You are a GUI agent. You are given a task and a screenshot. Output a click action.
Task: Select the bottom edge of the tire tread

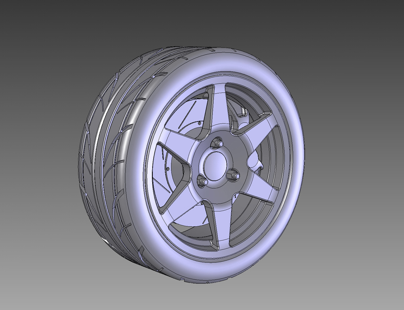(x=174, y=279)
